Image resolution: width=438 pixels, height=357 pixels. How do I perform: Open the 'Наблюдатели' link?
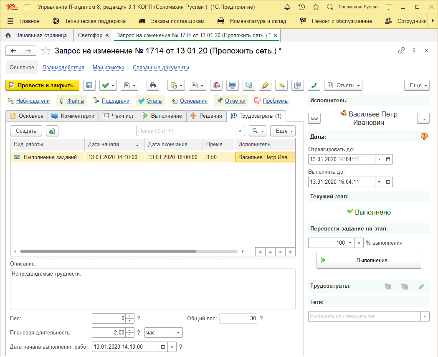(x=33, y=101)
